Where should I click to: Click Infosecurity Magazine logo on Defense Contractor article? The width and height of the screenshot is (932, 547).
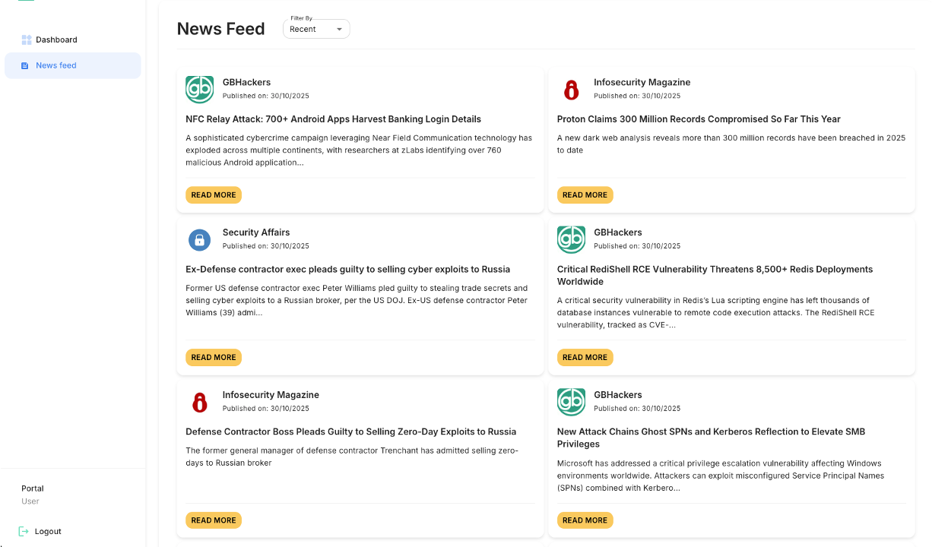[x=199, y=403]
